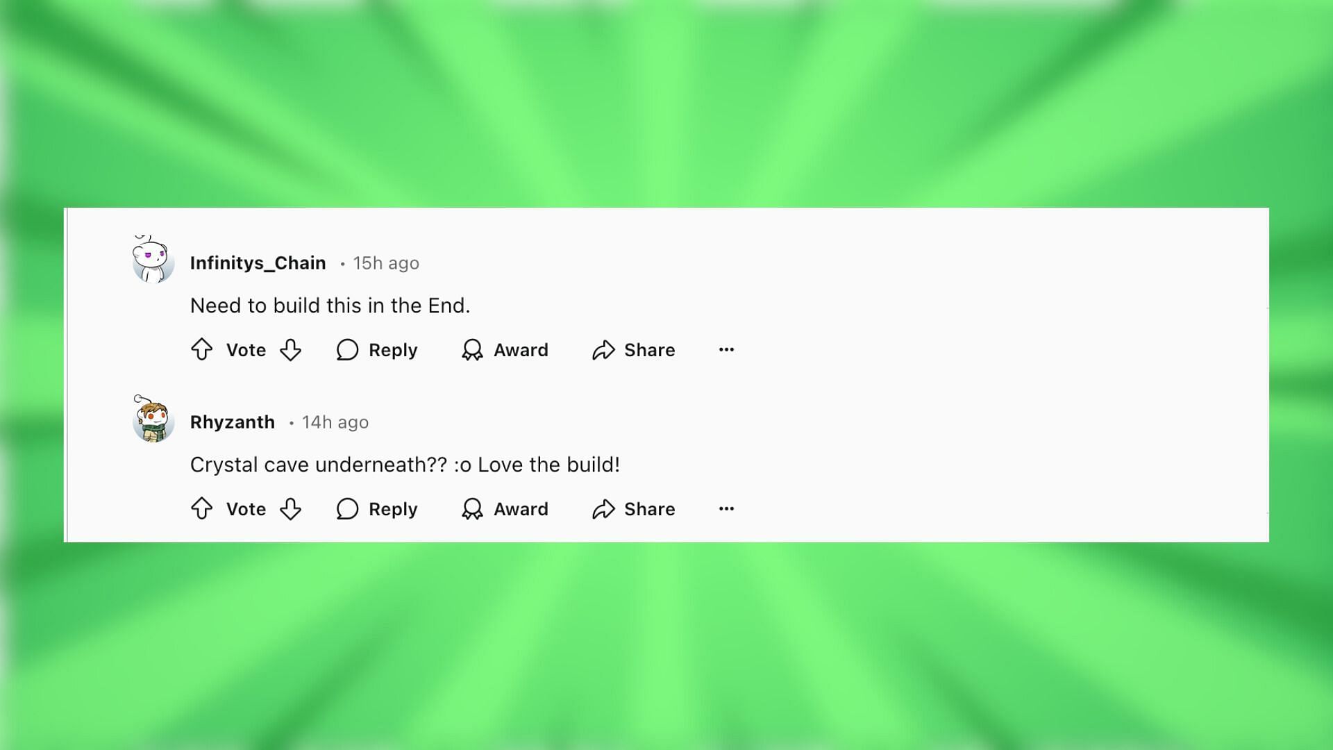Open Infinitys_Chain user profile
1333x750 pixels.
[258, 262]
